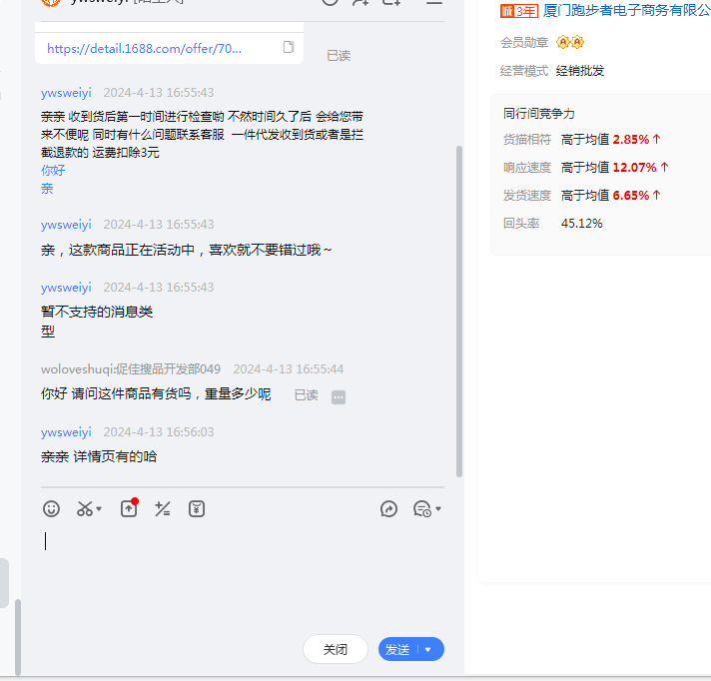
Task: Click timestamp 2024-4-13 16:56:03
Action: [159, 432]
